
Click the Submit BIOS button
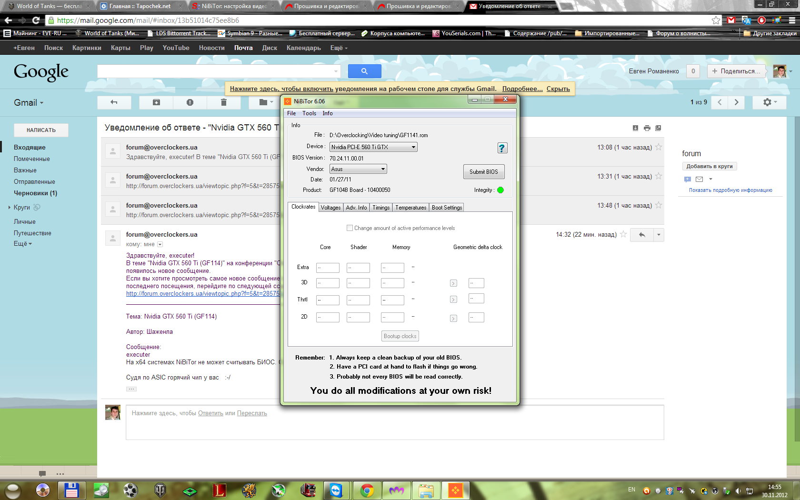[484, 172]
